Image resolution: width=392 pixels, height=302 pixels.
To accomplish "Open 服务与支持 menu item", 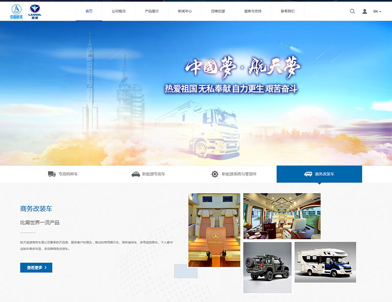I will pyautogui.click(x=253, y=11).
